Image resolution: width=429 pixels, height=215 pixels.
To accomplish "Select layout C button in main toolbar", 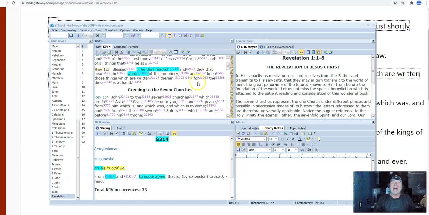I will [180, 35].
